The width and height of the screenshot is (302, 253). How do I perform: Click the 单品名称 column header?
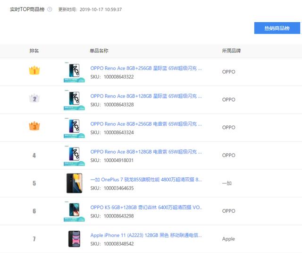click(99, 51)
